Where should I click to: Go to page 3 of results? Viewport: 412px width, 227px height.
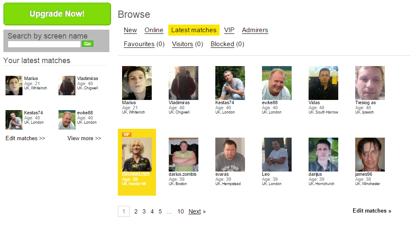(x=144, y=211)
